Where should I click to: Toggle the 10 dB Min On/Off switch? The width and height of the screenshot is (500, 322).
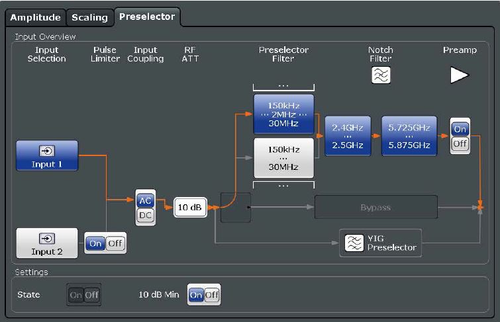(204, 295)
